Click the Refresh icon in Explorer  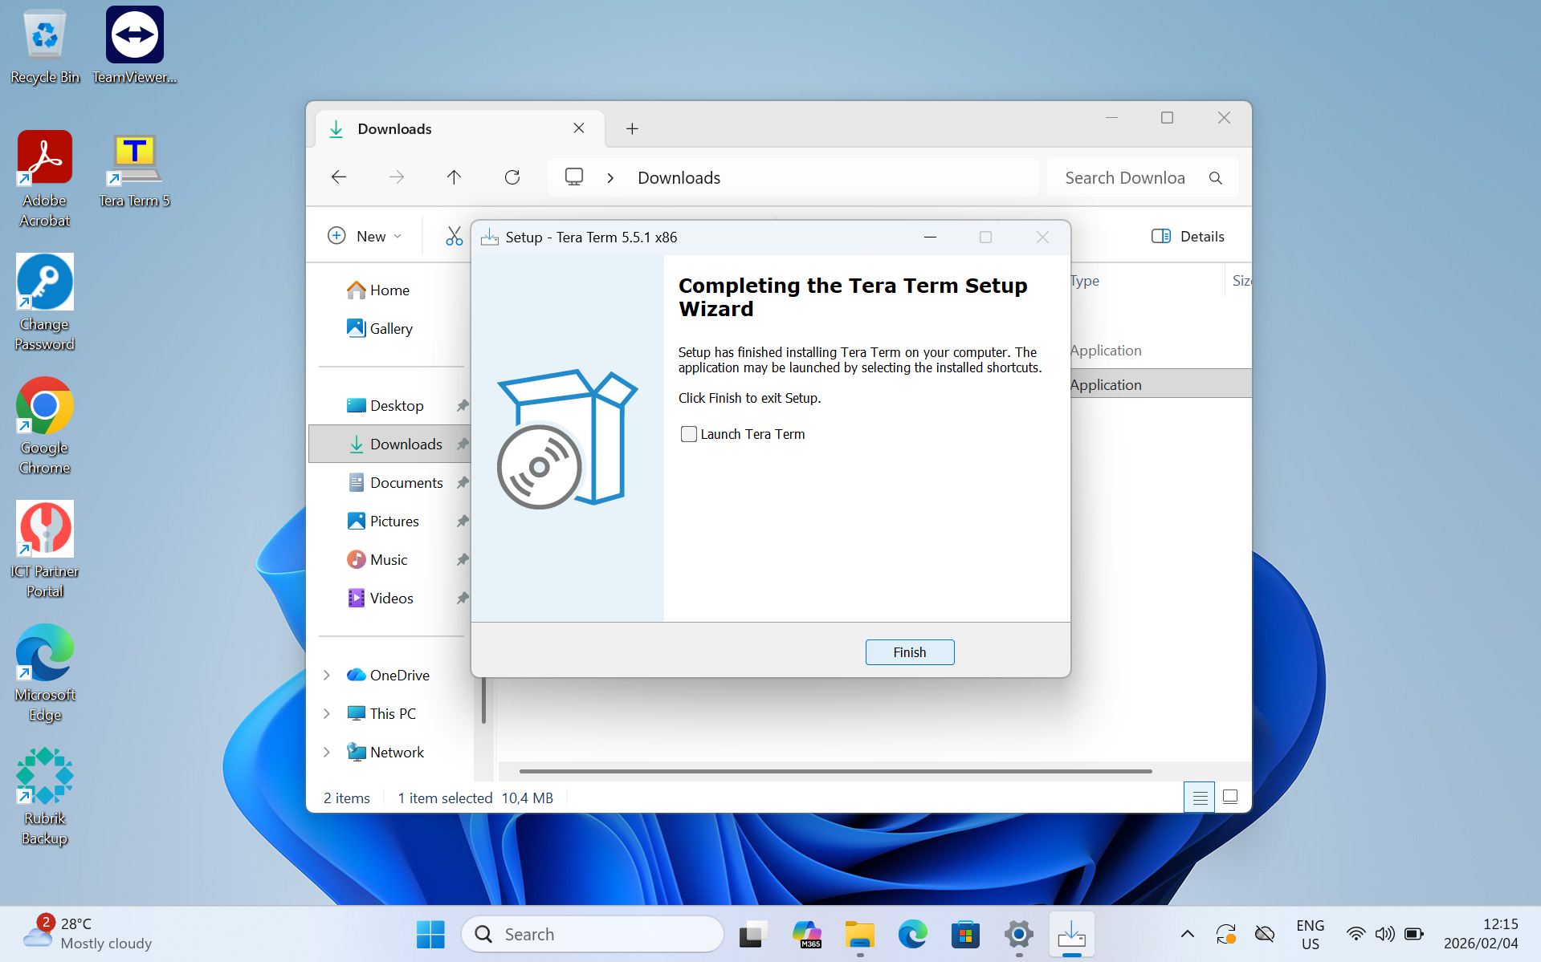coord(512,177)
